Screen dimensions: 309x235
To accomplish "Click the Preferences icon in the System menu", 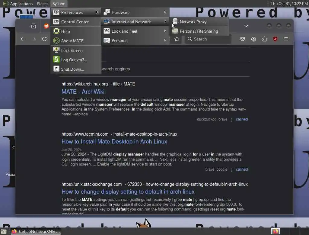I will tap(56, 12).
